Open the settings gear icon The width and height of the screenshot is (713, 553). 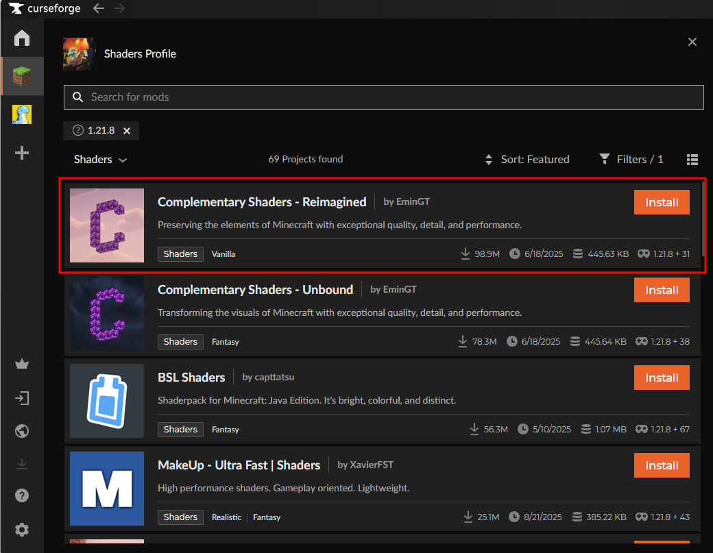[22, 530]
